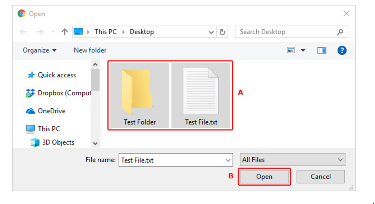Viewport: 375px width, 204px height.
Task: Open the blue Help icon
Action: tap(342, 51)
